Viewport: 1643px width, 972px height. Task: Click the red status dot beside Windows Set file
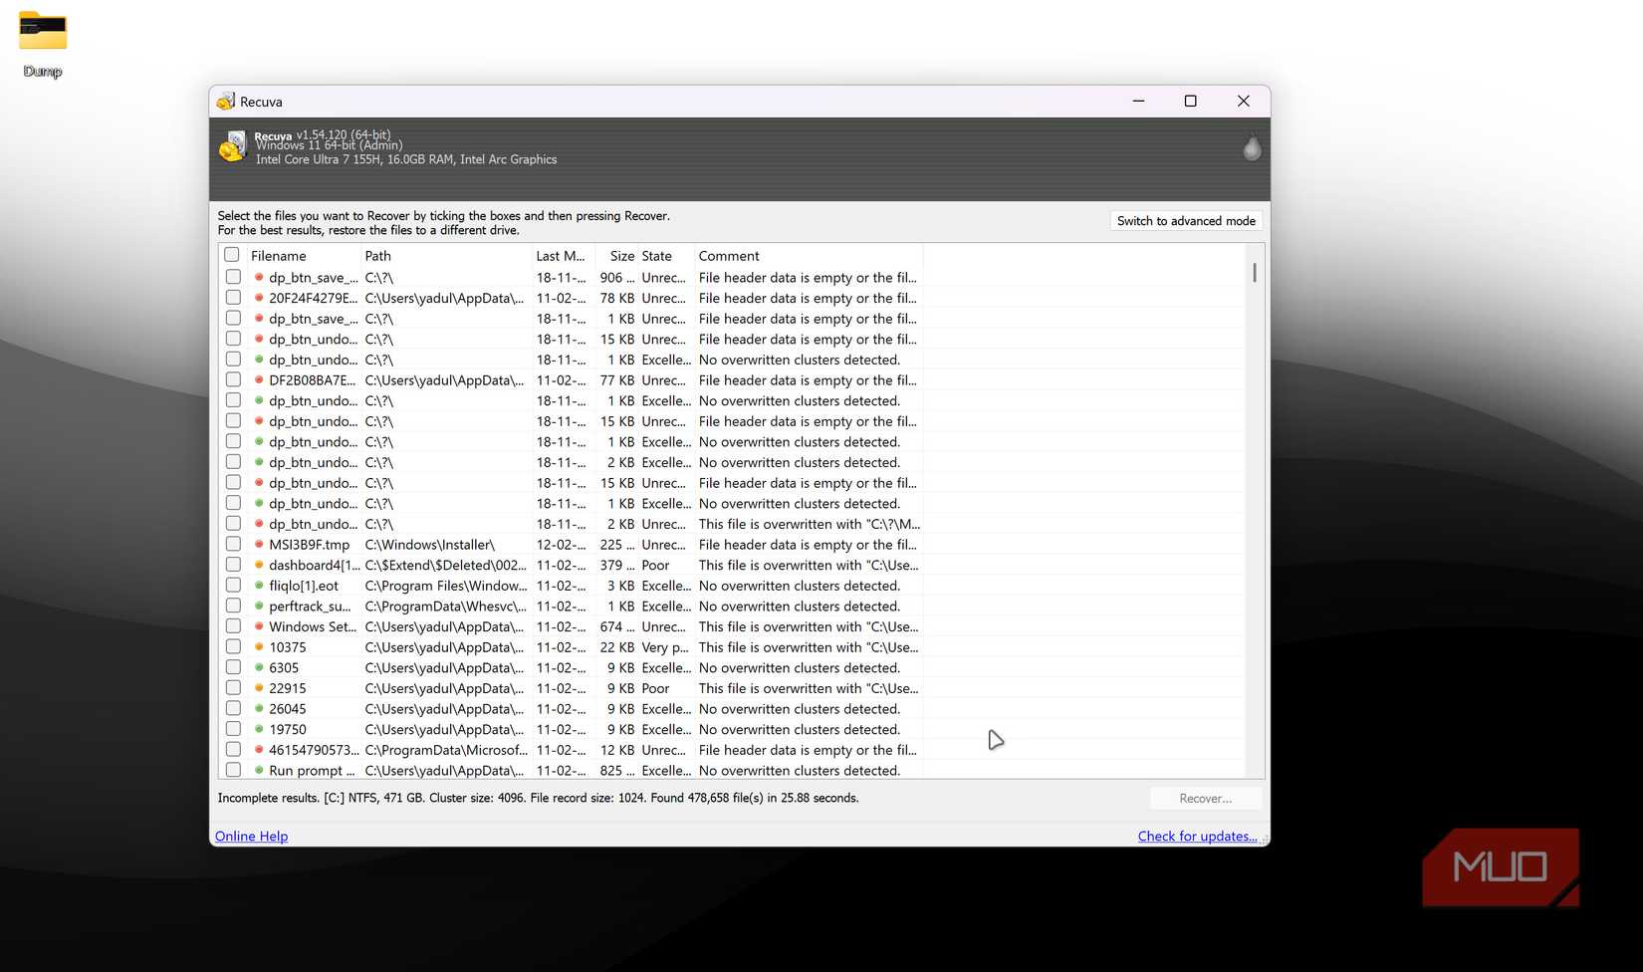click(x=259, y=626)
